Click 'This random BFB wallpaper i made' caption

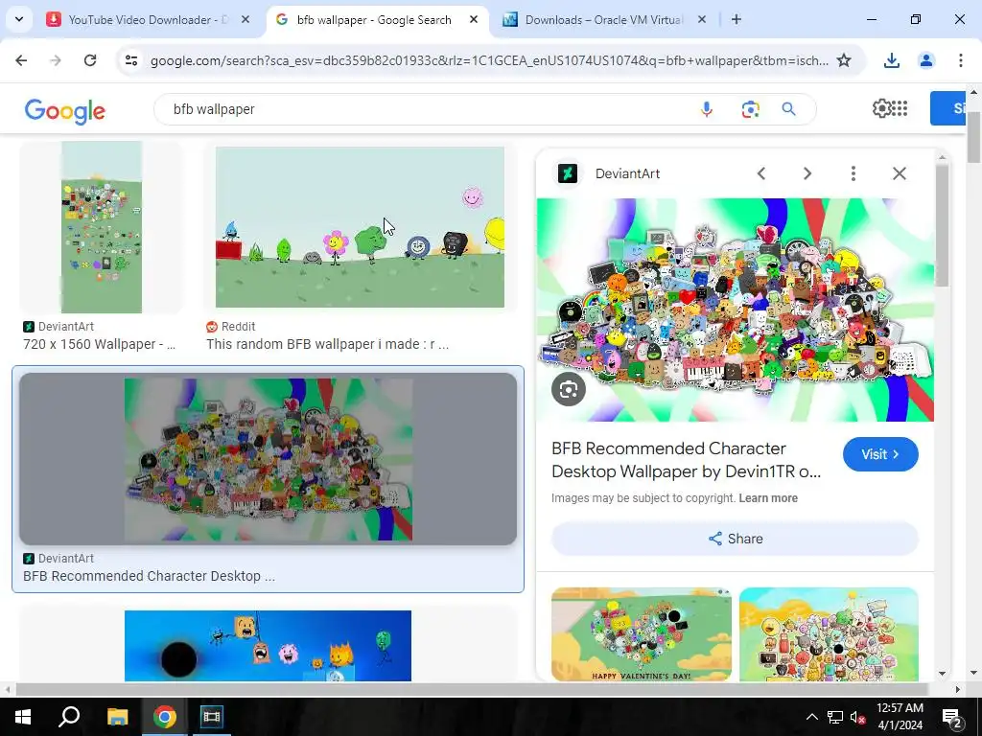(x=328, y=344)
